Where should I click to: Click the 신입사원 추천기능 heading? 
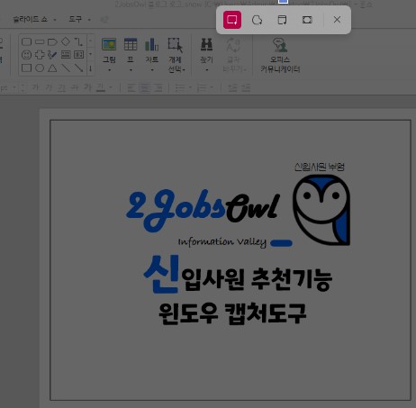coord(238,275)
